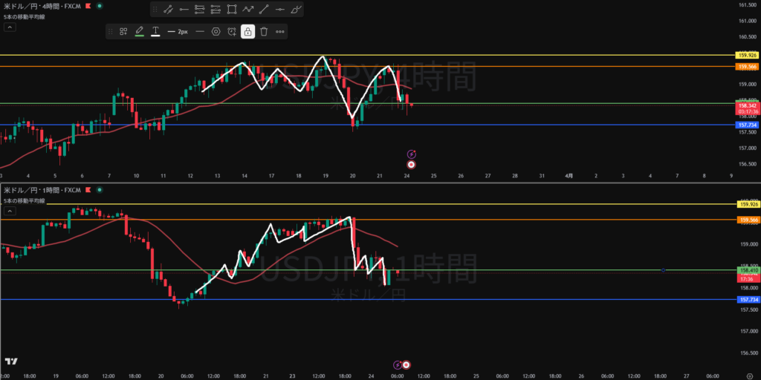Screen dimensions: 761x380
Task: Select the horizontal ray tool
Action: click(184, 10)
